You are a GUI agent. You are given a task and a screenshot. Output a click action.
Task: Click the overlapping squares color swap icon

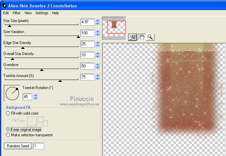[43, 121]
